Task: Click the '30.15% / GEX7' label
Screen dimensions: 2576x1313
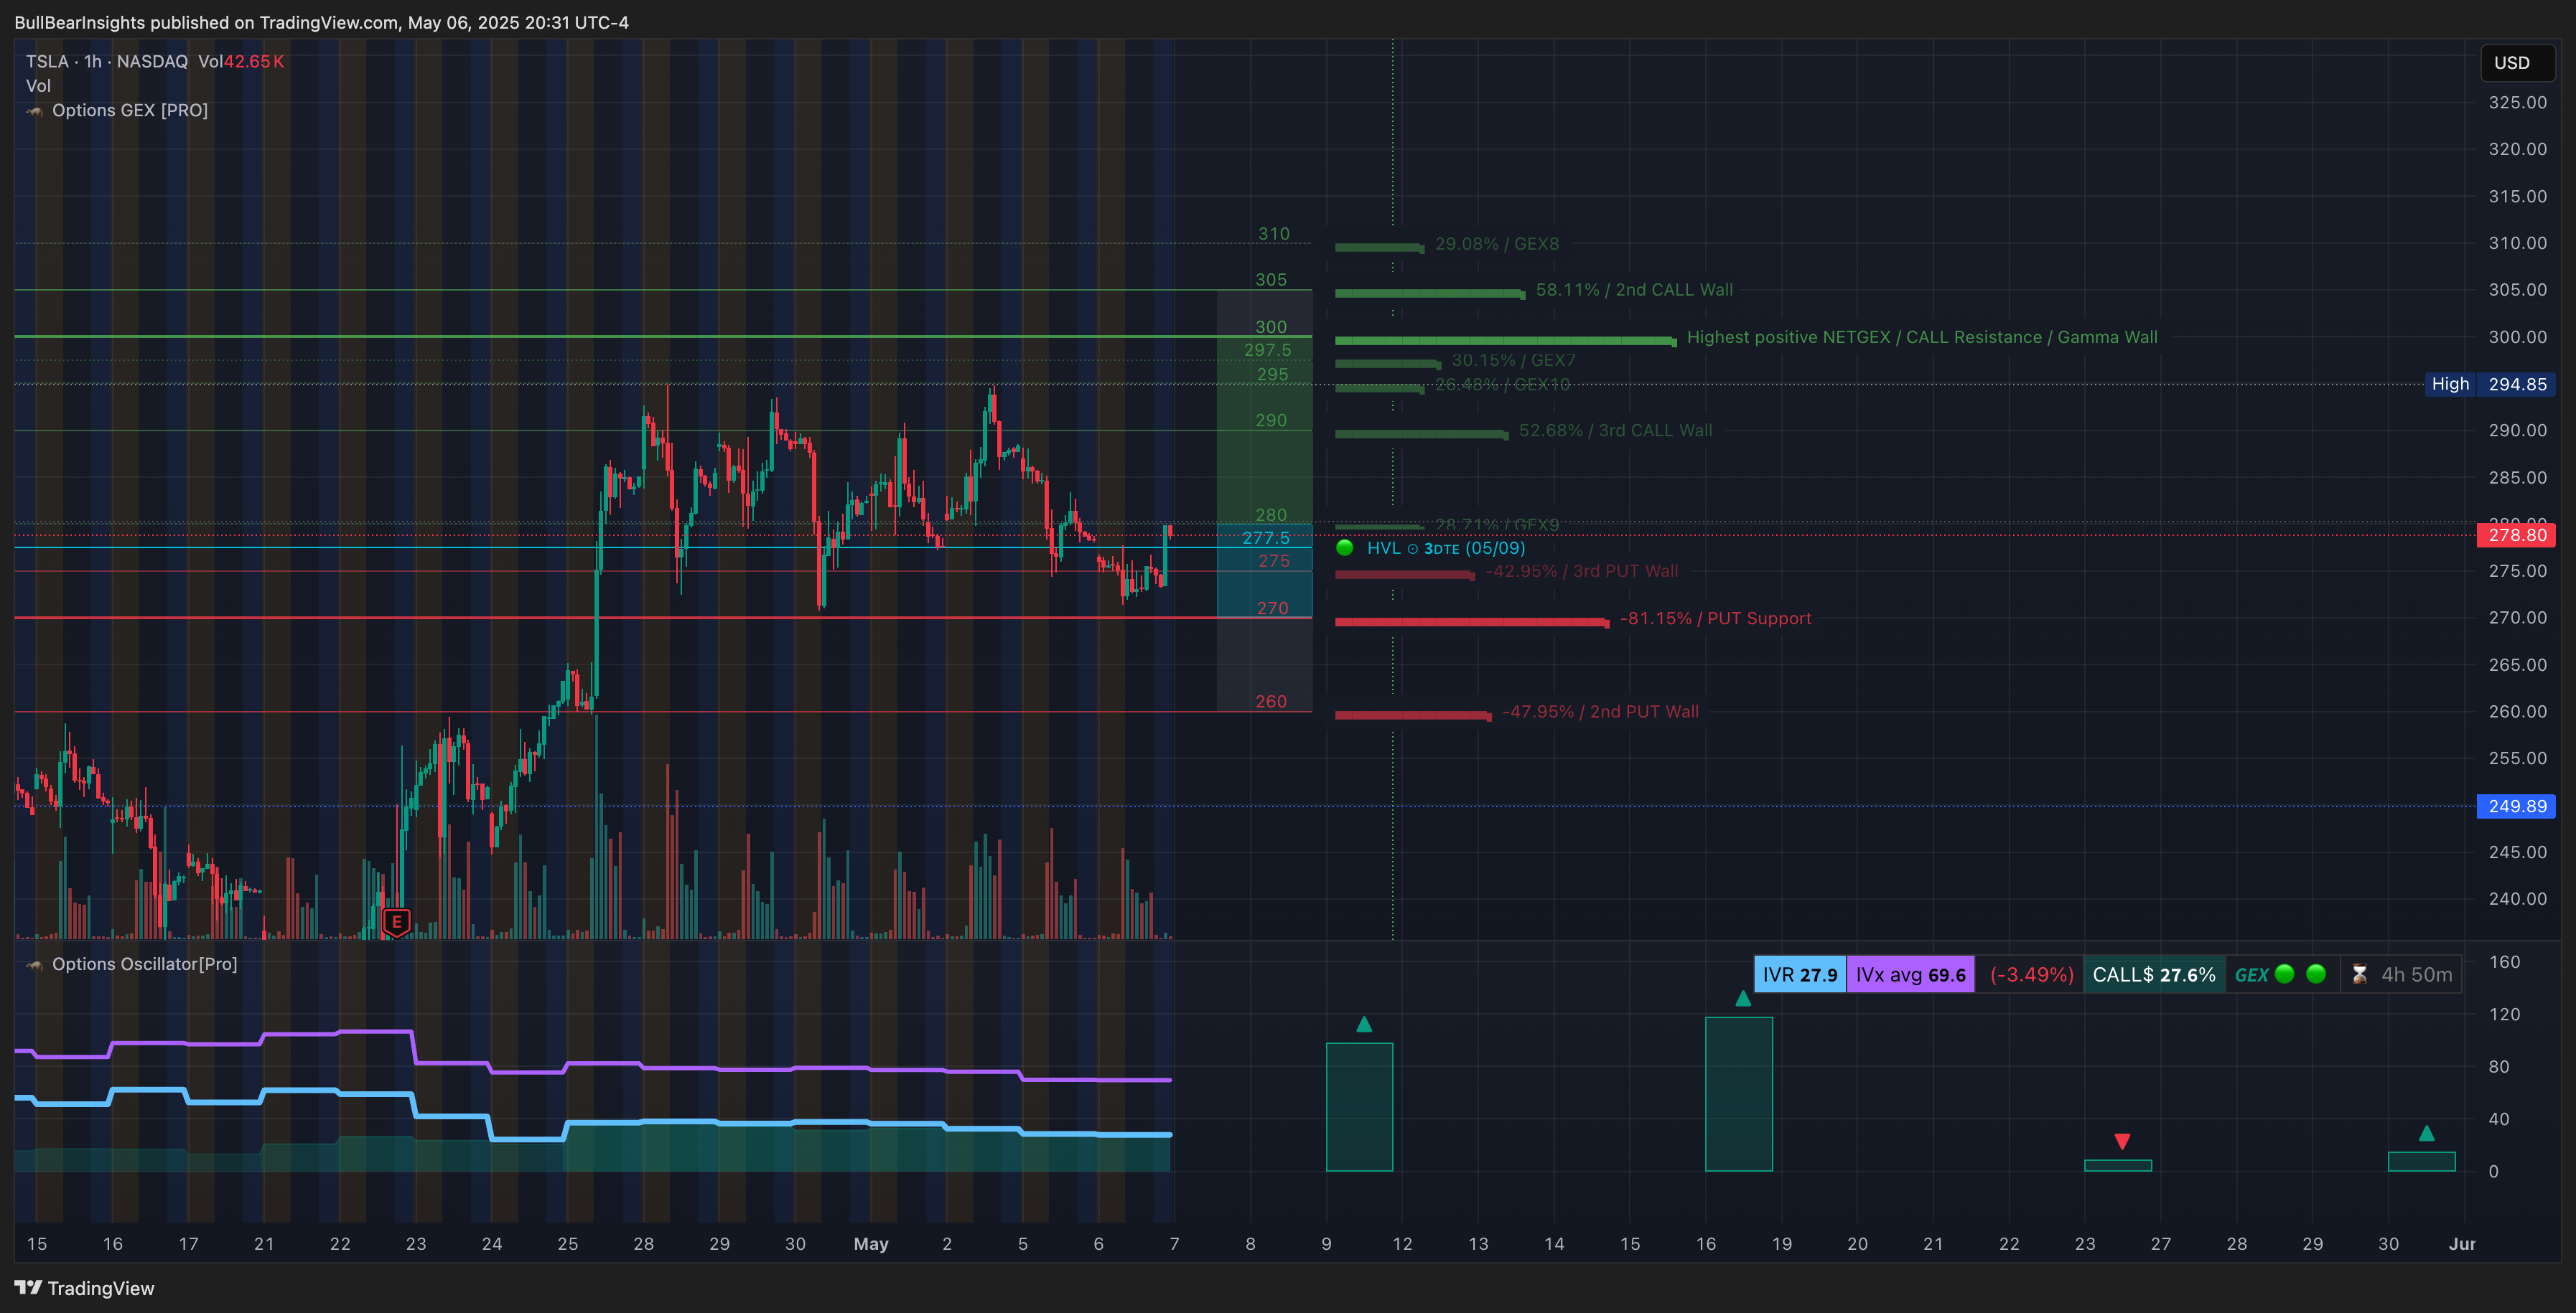Action: coord(1513,361)
